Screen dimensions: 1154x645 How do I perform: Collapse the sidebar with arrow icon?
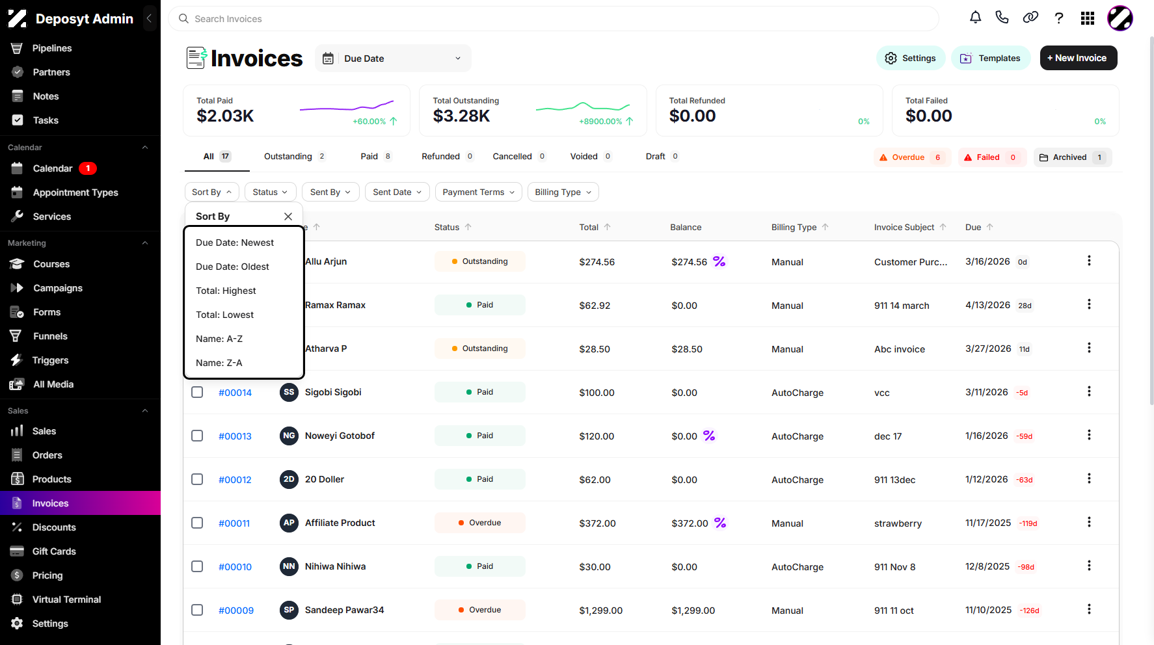(x=149, y=18)
